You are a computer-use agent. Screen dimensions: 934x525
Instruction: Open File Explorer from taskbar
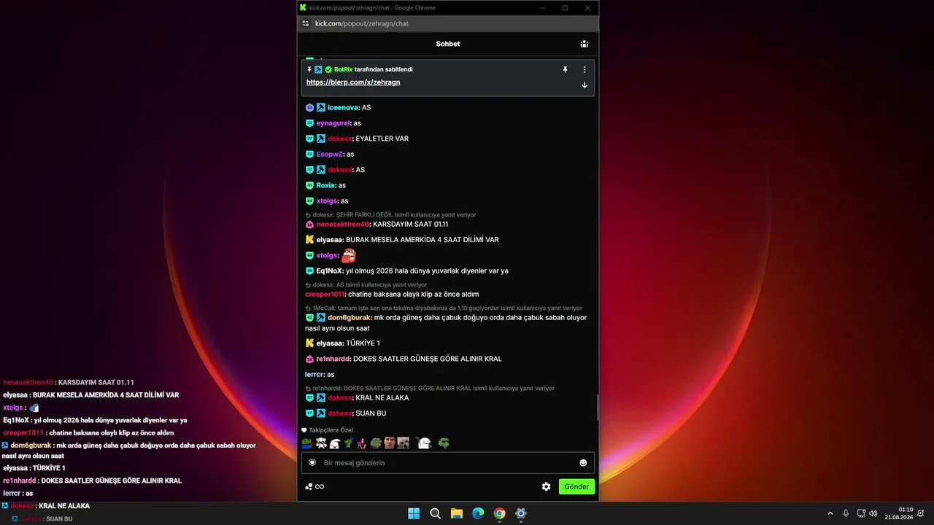(x=456, y=513)
